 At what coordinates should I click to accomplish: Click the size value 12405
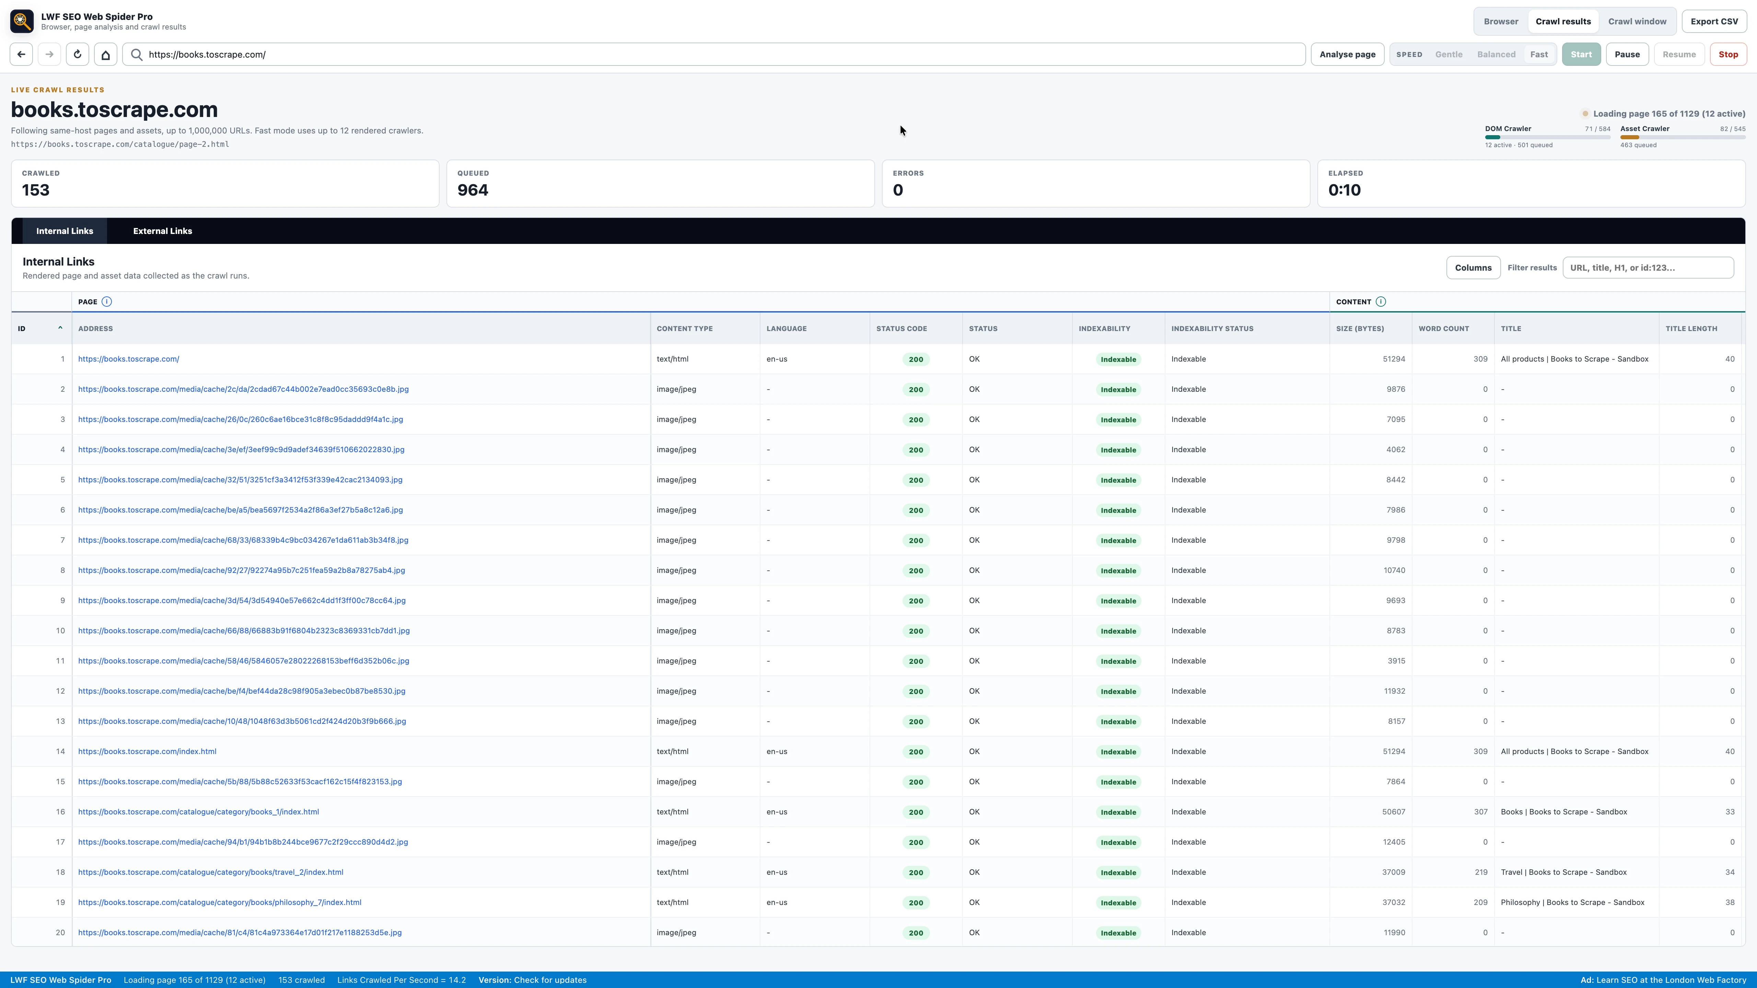tap(1394, 842)
